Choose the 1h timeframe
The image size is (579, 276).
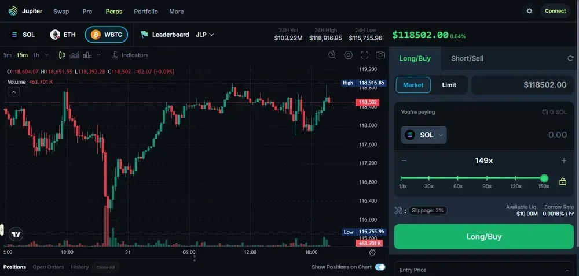click(x=36, y=55)
